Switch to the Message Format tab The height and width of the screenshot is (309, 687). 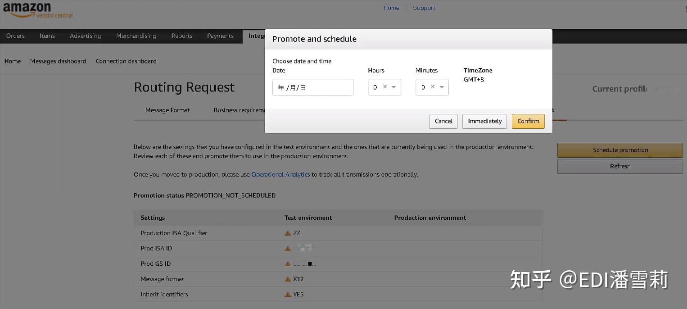click(167, 110)
